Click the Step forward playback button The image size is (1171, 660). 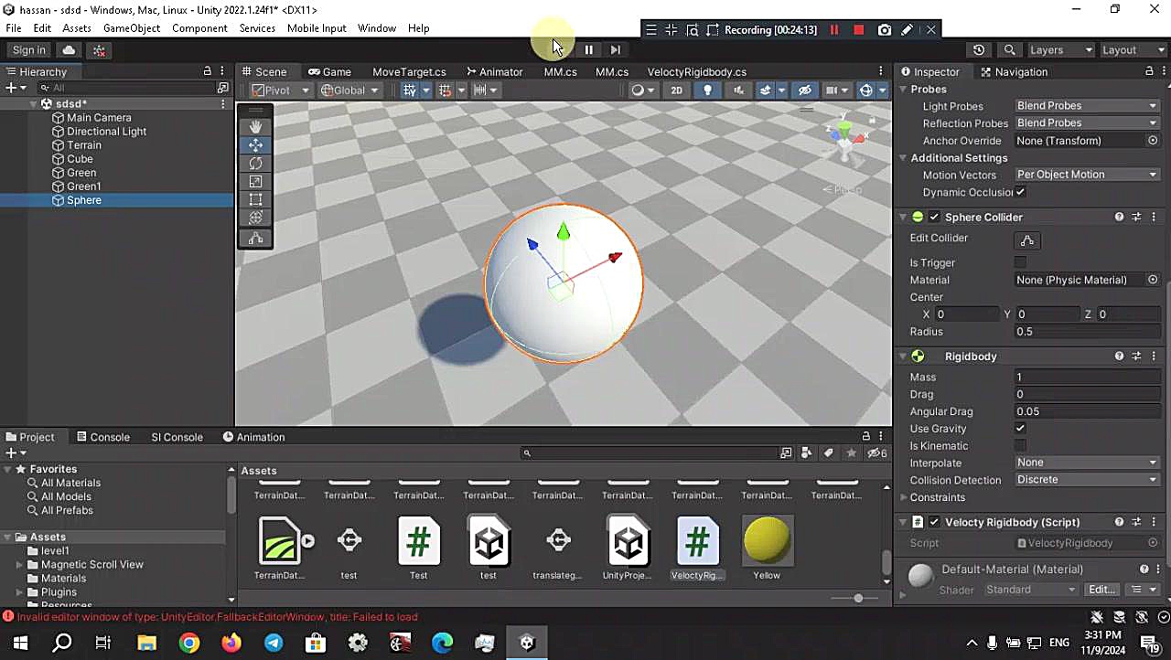point(615,49)
